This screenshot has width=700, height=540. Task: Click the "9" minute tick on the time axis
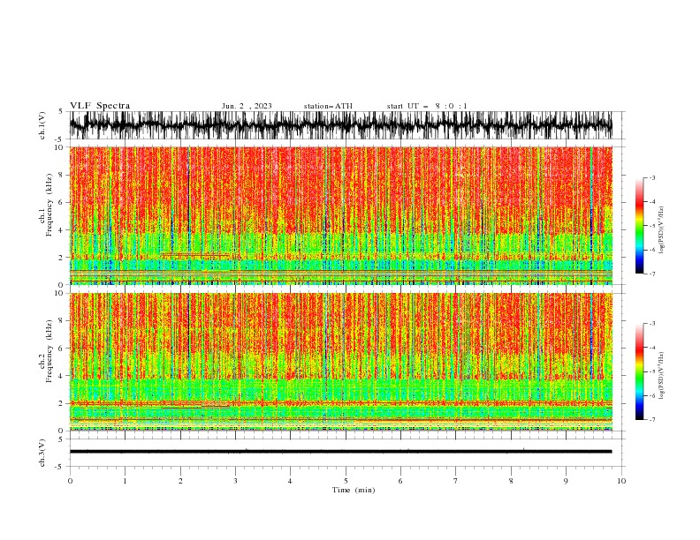point(566,481)
